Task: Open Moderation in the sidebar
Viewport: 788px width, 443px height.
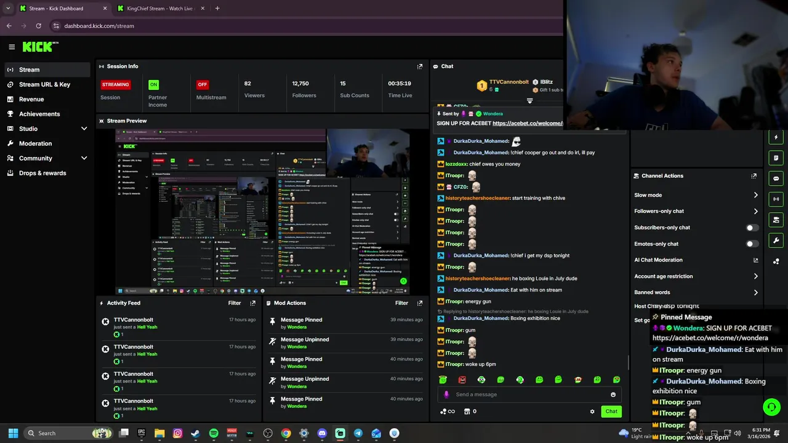Action: pyautogui.click(x=47, y=143)
